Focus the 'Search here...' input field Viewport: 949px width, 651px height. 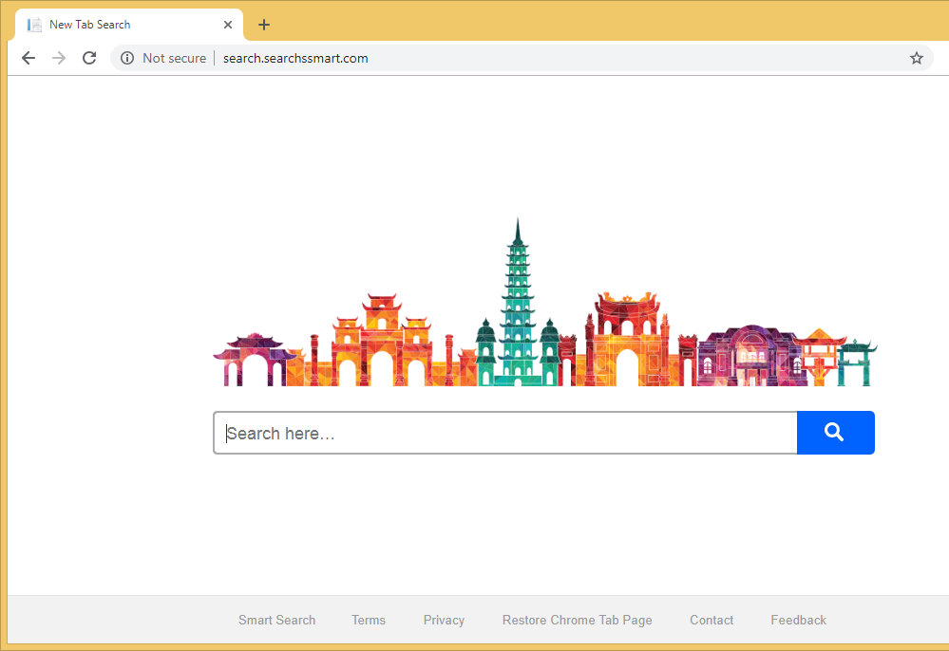click(x=504, y=433)
